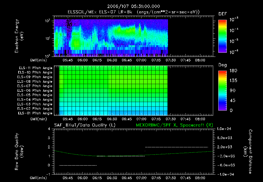Click the 4 tick on Raw Data Quality axis

49,129
